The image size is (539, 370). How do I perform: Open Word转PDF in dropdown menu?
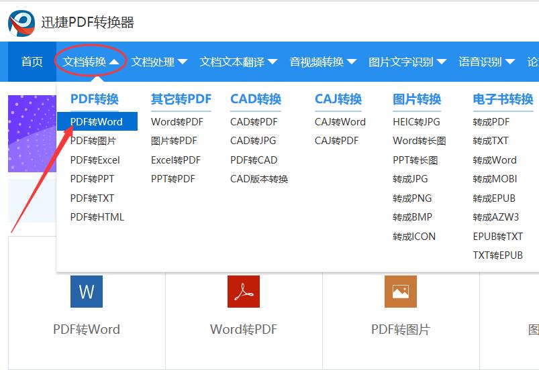pyautogui.click(x=177, y=121)
